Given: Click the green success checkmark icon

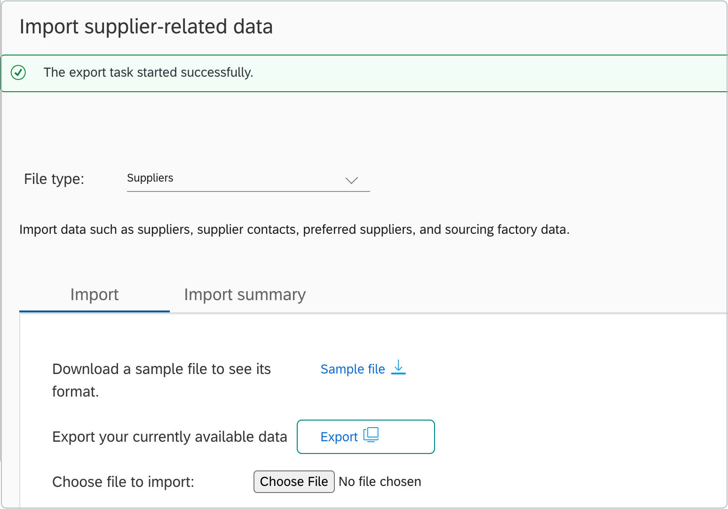Looking at the screenshot, I should [x=18, y=72].
